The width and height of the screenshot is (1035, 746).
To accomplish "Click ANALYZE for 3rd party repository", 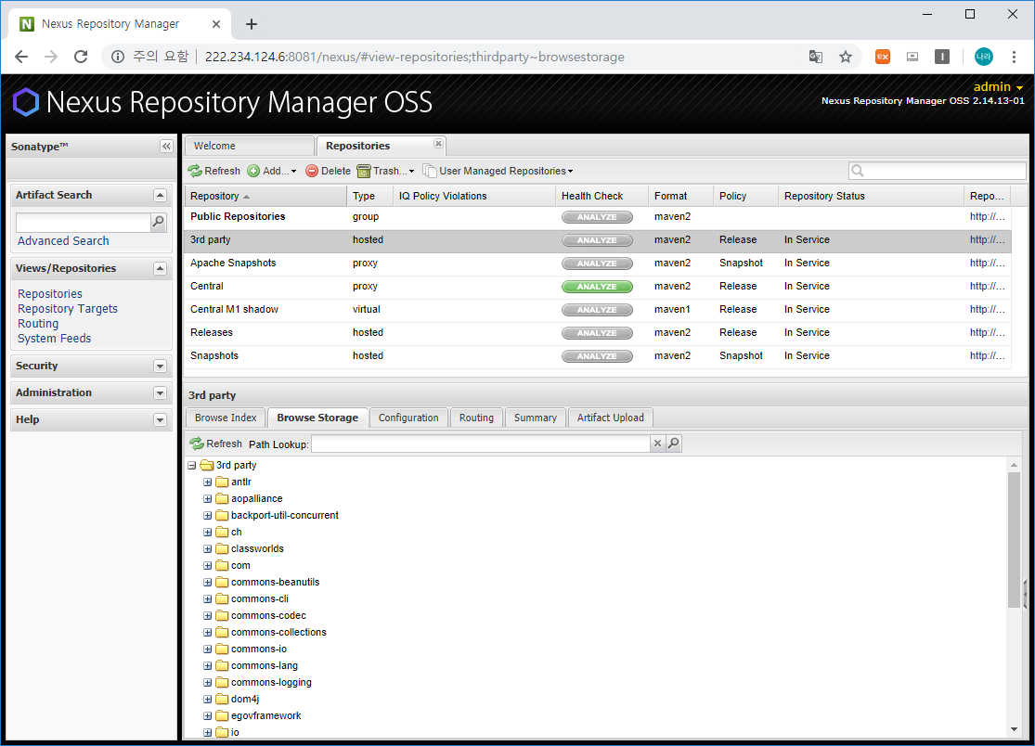I will (x=597, y=240).
